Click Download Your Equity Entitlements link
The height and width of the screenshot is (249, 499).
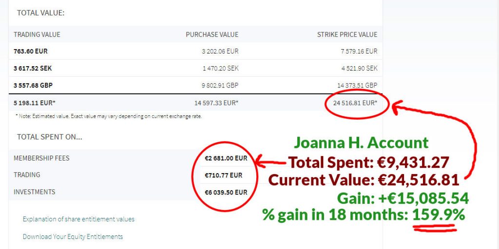click(73, 237)
